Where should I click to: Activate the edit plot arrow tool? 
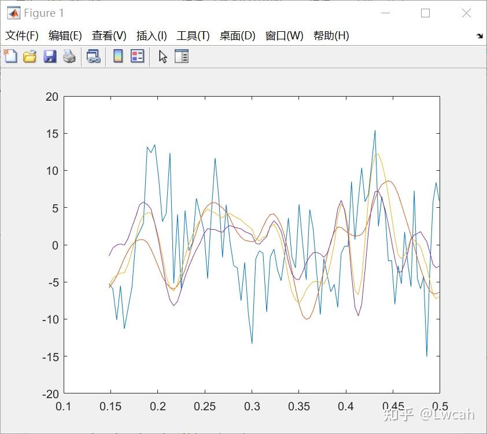coord(162,56)
